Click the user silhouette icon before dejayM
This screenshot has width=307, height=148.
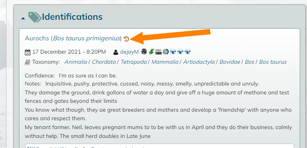tap(116, 52)
